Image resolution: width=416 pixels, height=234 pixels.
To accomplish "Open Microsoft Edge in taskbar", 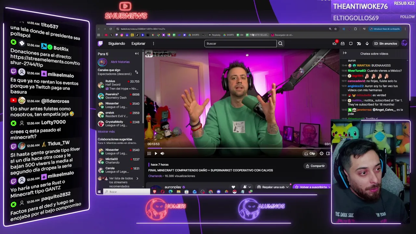I will click(171, 192).
